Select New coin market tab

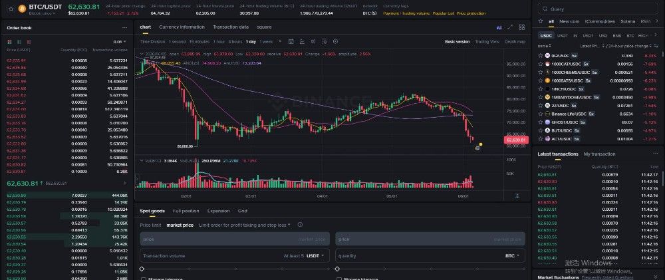click(x=569, y=21)
